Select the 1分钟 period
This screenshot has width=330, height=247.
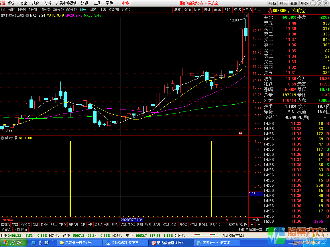[x=22, y=10]
